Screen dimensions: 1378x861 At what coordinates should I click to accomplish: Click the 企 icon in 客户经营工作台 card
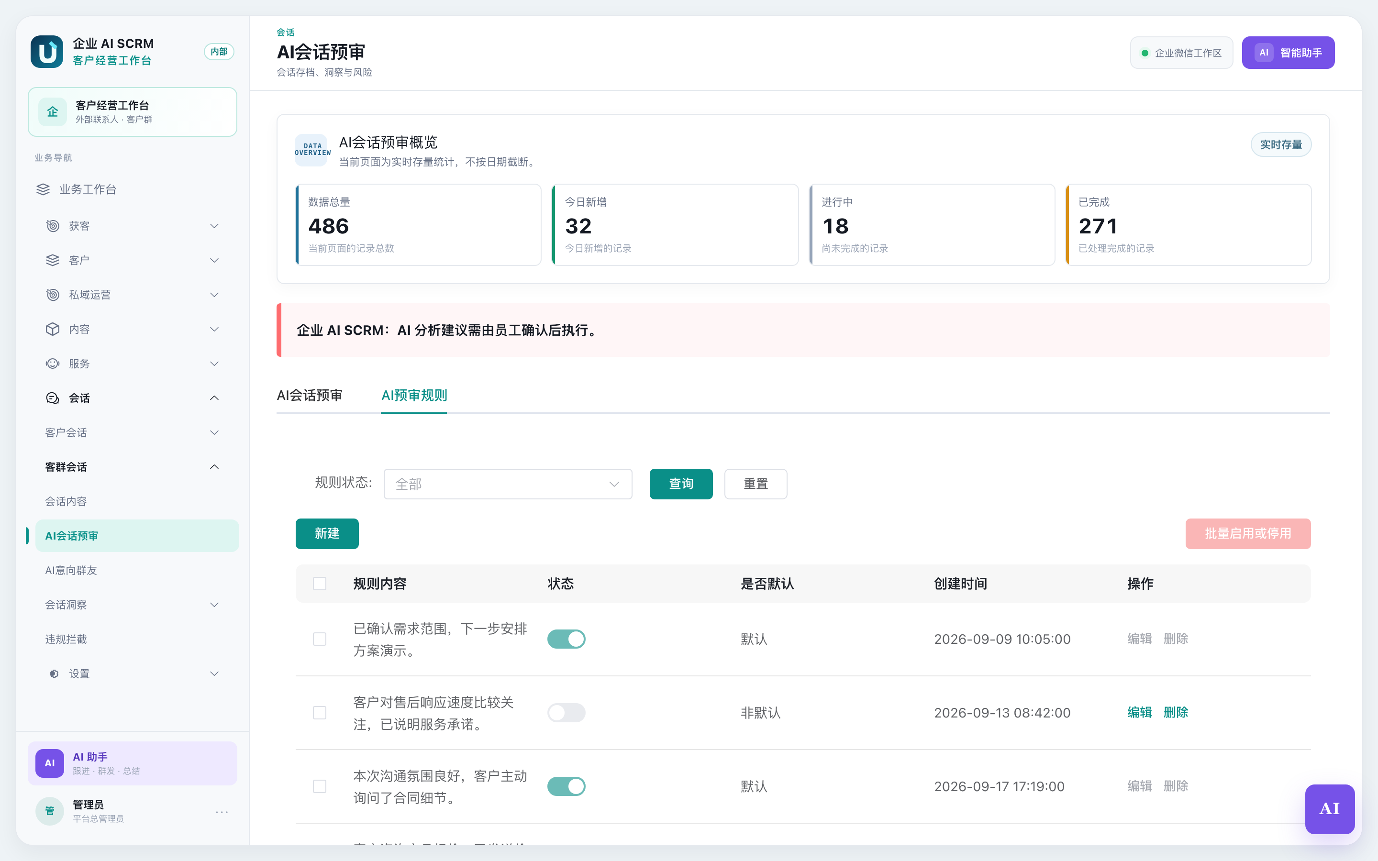pos(52,111)
